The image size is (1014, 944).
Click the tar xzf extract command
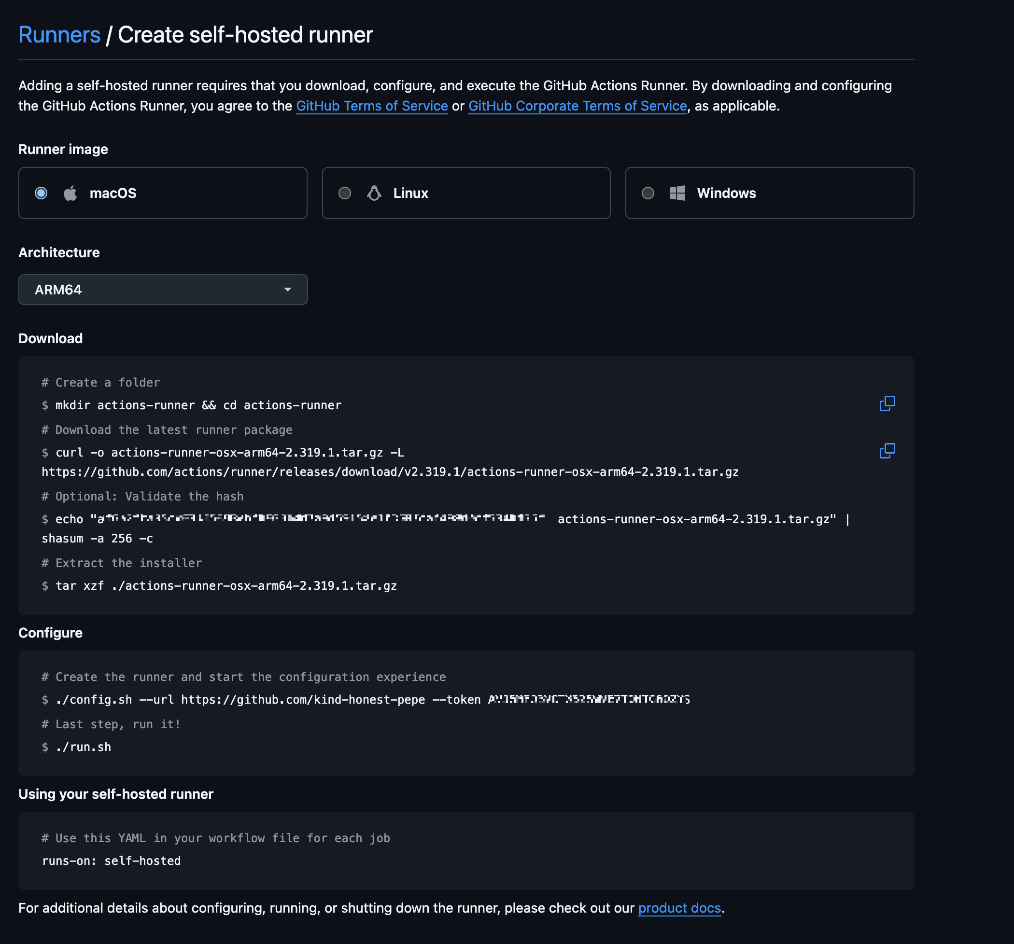(x=226, y=586)
